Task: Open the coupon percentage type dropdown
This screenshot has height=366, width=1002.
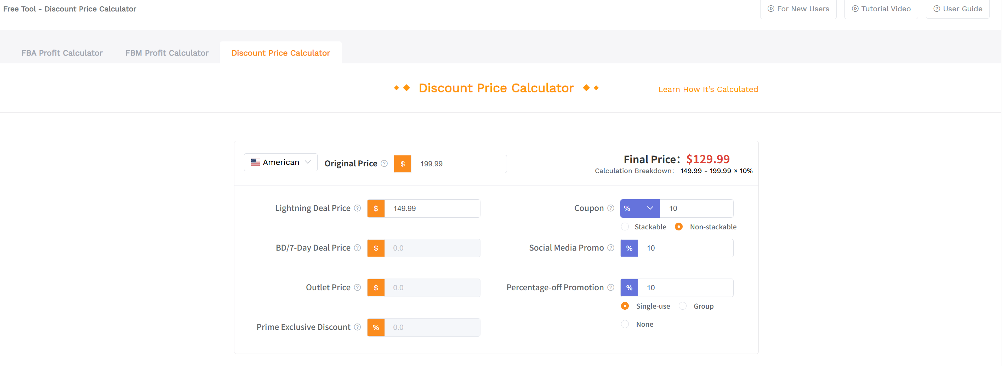Action: coord(639,208)
